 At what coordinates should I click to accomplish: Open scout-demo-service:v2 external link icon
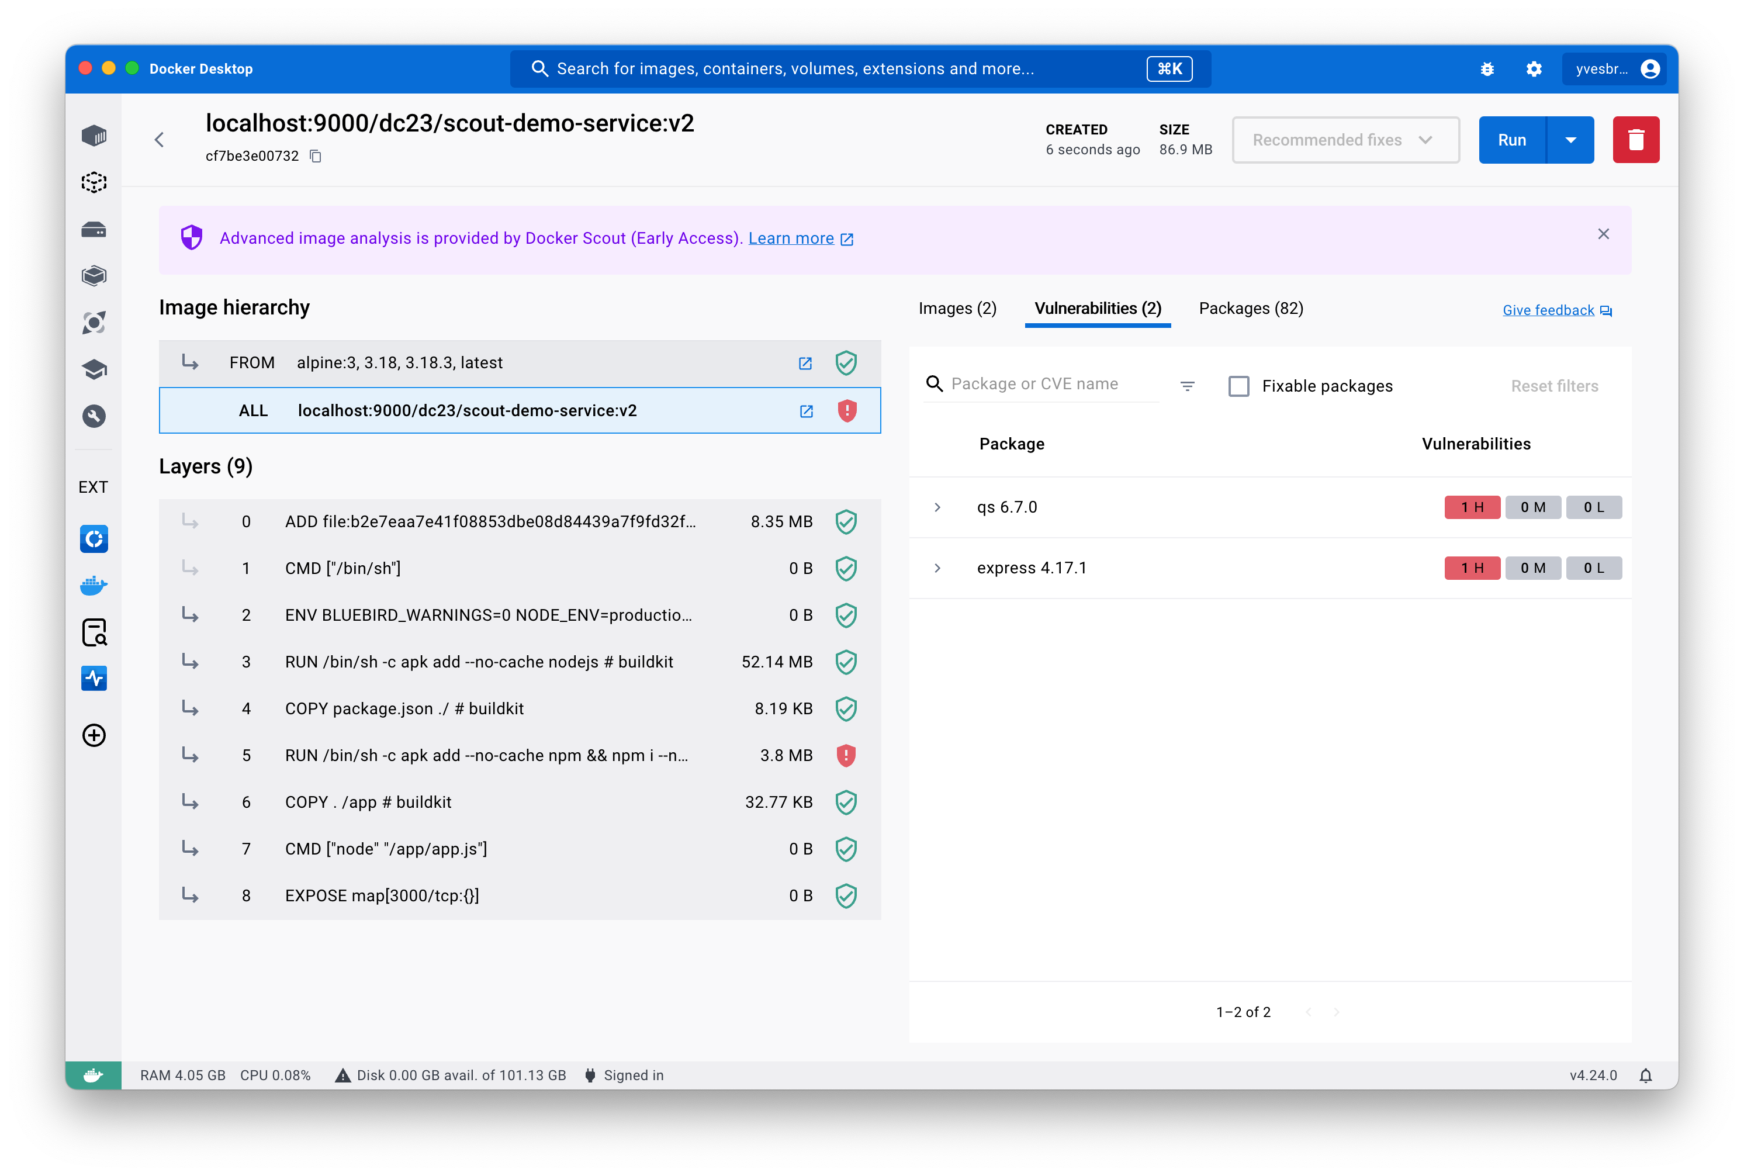coord(806,411)
